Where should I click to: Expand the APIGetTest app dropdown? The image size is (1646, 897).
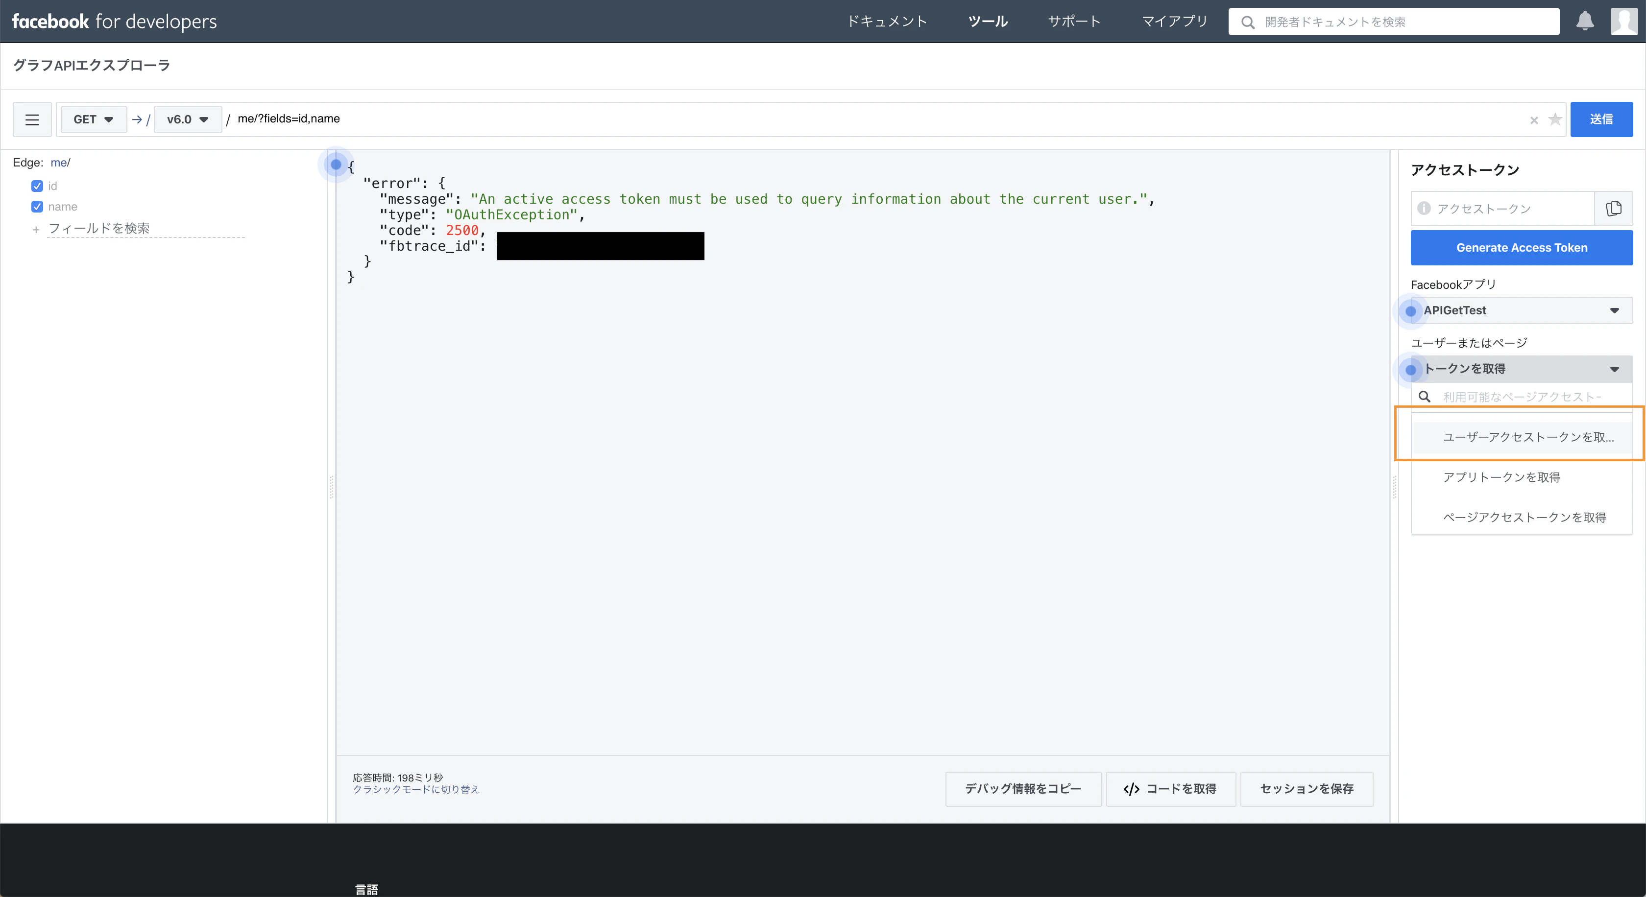[x=1522, y=310]
